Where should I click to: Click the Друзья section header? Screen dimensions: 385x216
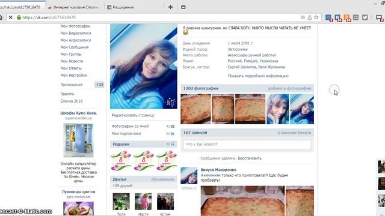pyautogui.click(x=144, y=179)
